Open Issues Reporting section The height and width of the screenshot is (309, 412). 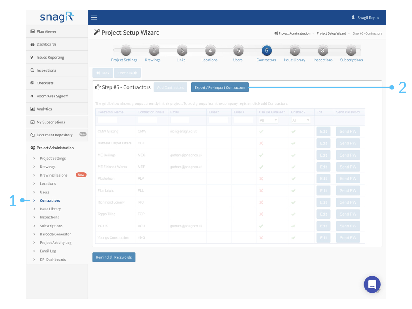[57, 57]
